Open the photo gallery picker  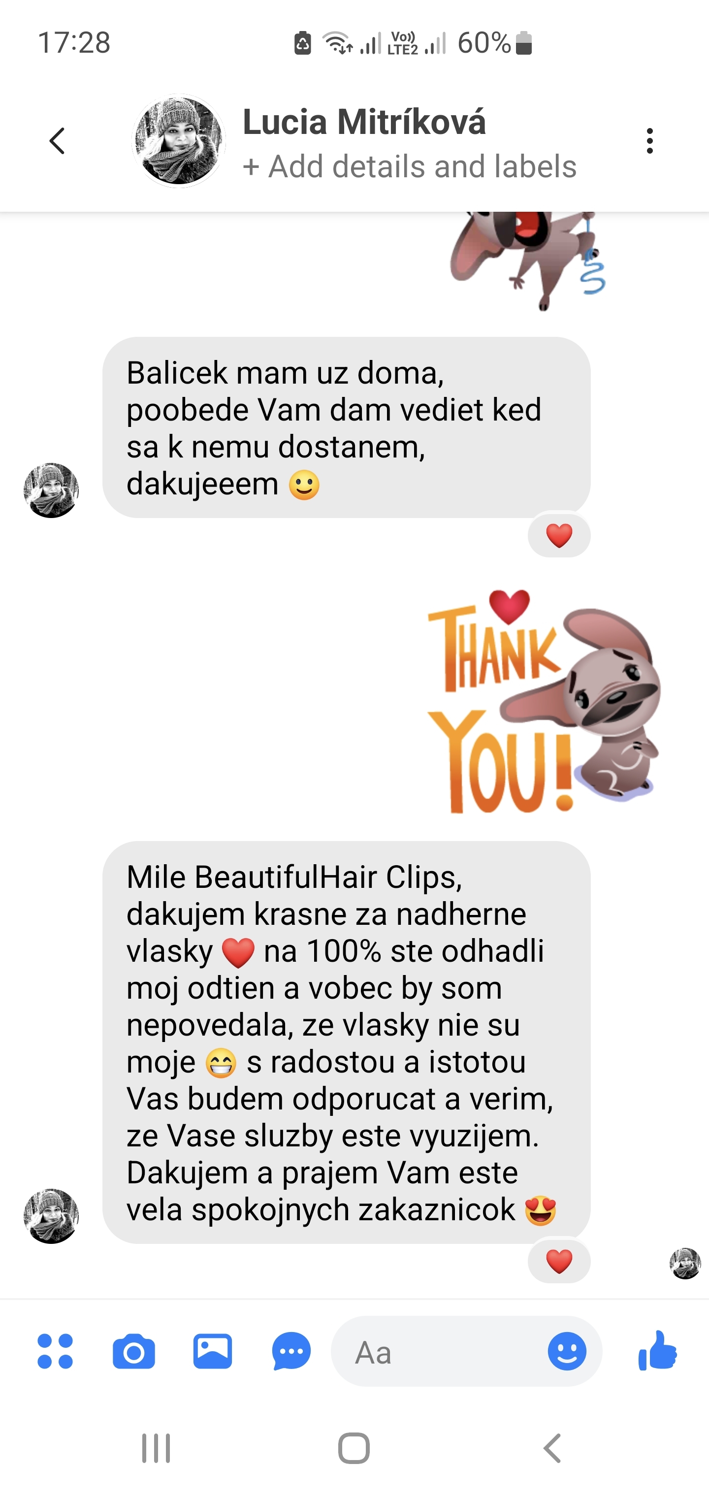213,1351
